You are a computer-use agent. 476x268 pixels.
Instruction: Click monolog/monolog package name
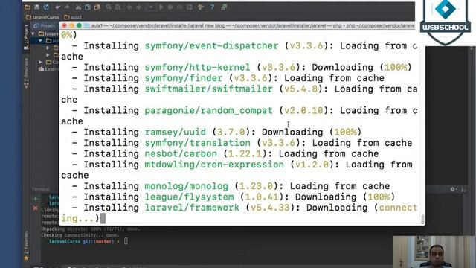[x=186, y=186]
